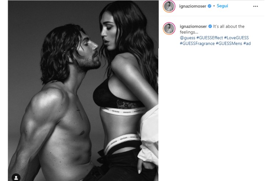Open the #GUESSFragrance hashtag
This screenshot has height=181, width=272.
pyautogui.click(x=197, y=43)
